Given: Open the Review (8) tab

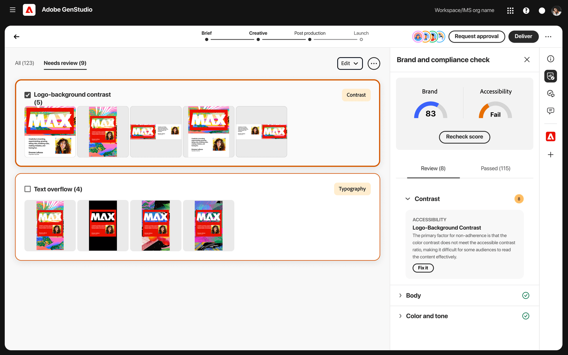Looking at the screenshot, I should pyautogui.click(x=433, y=168).
